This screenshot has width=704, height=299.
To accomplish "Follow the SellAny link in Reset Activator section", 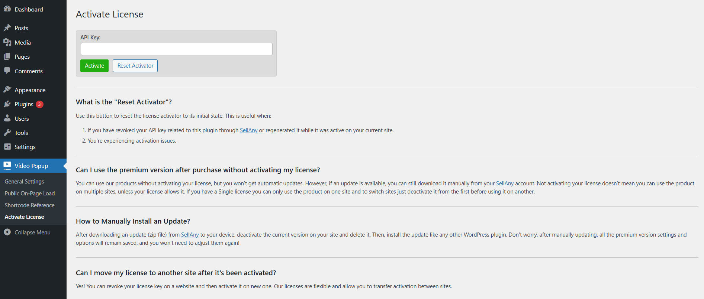I will click(x=248, y=130).
